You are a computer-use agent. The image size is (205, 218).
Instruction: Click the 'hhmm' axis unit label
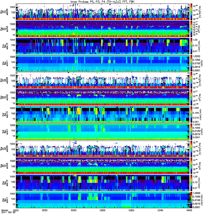[x=5, y=210]
